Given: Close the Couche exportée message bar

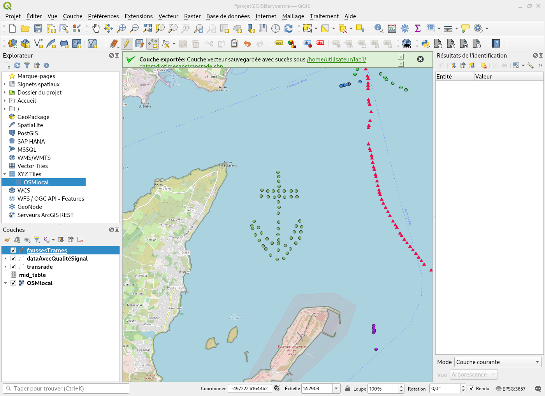Looking at the screenshot, I should (420, 59).
